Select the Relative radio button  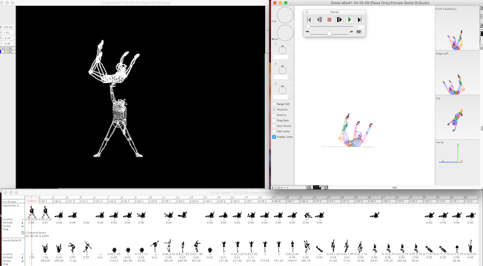coord(274,115)
